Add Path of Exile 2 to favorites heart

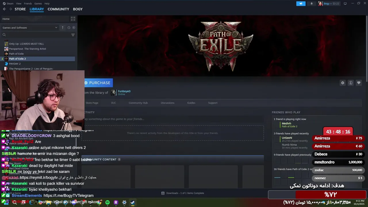(359, 83)
